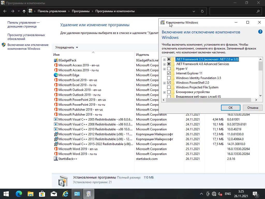
Task: Click the Microsoft Word 2019 - en-us Office icon
Action: pos(56,149)
